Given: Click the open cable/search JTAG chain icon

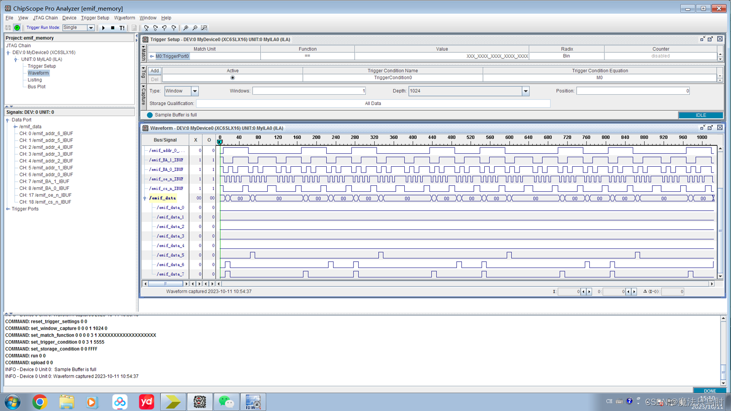Looking at the screenshot, I should pyautogui.click(x=8, y=28).
